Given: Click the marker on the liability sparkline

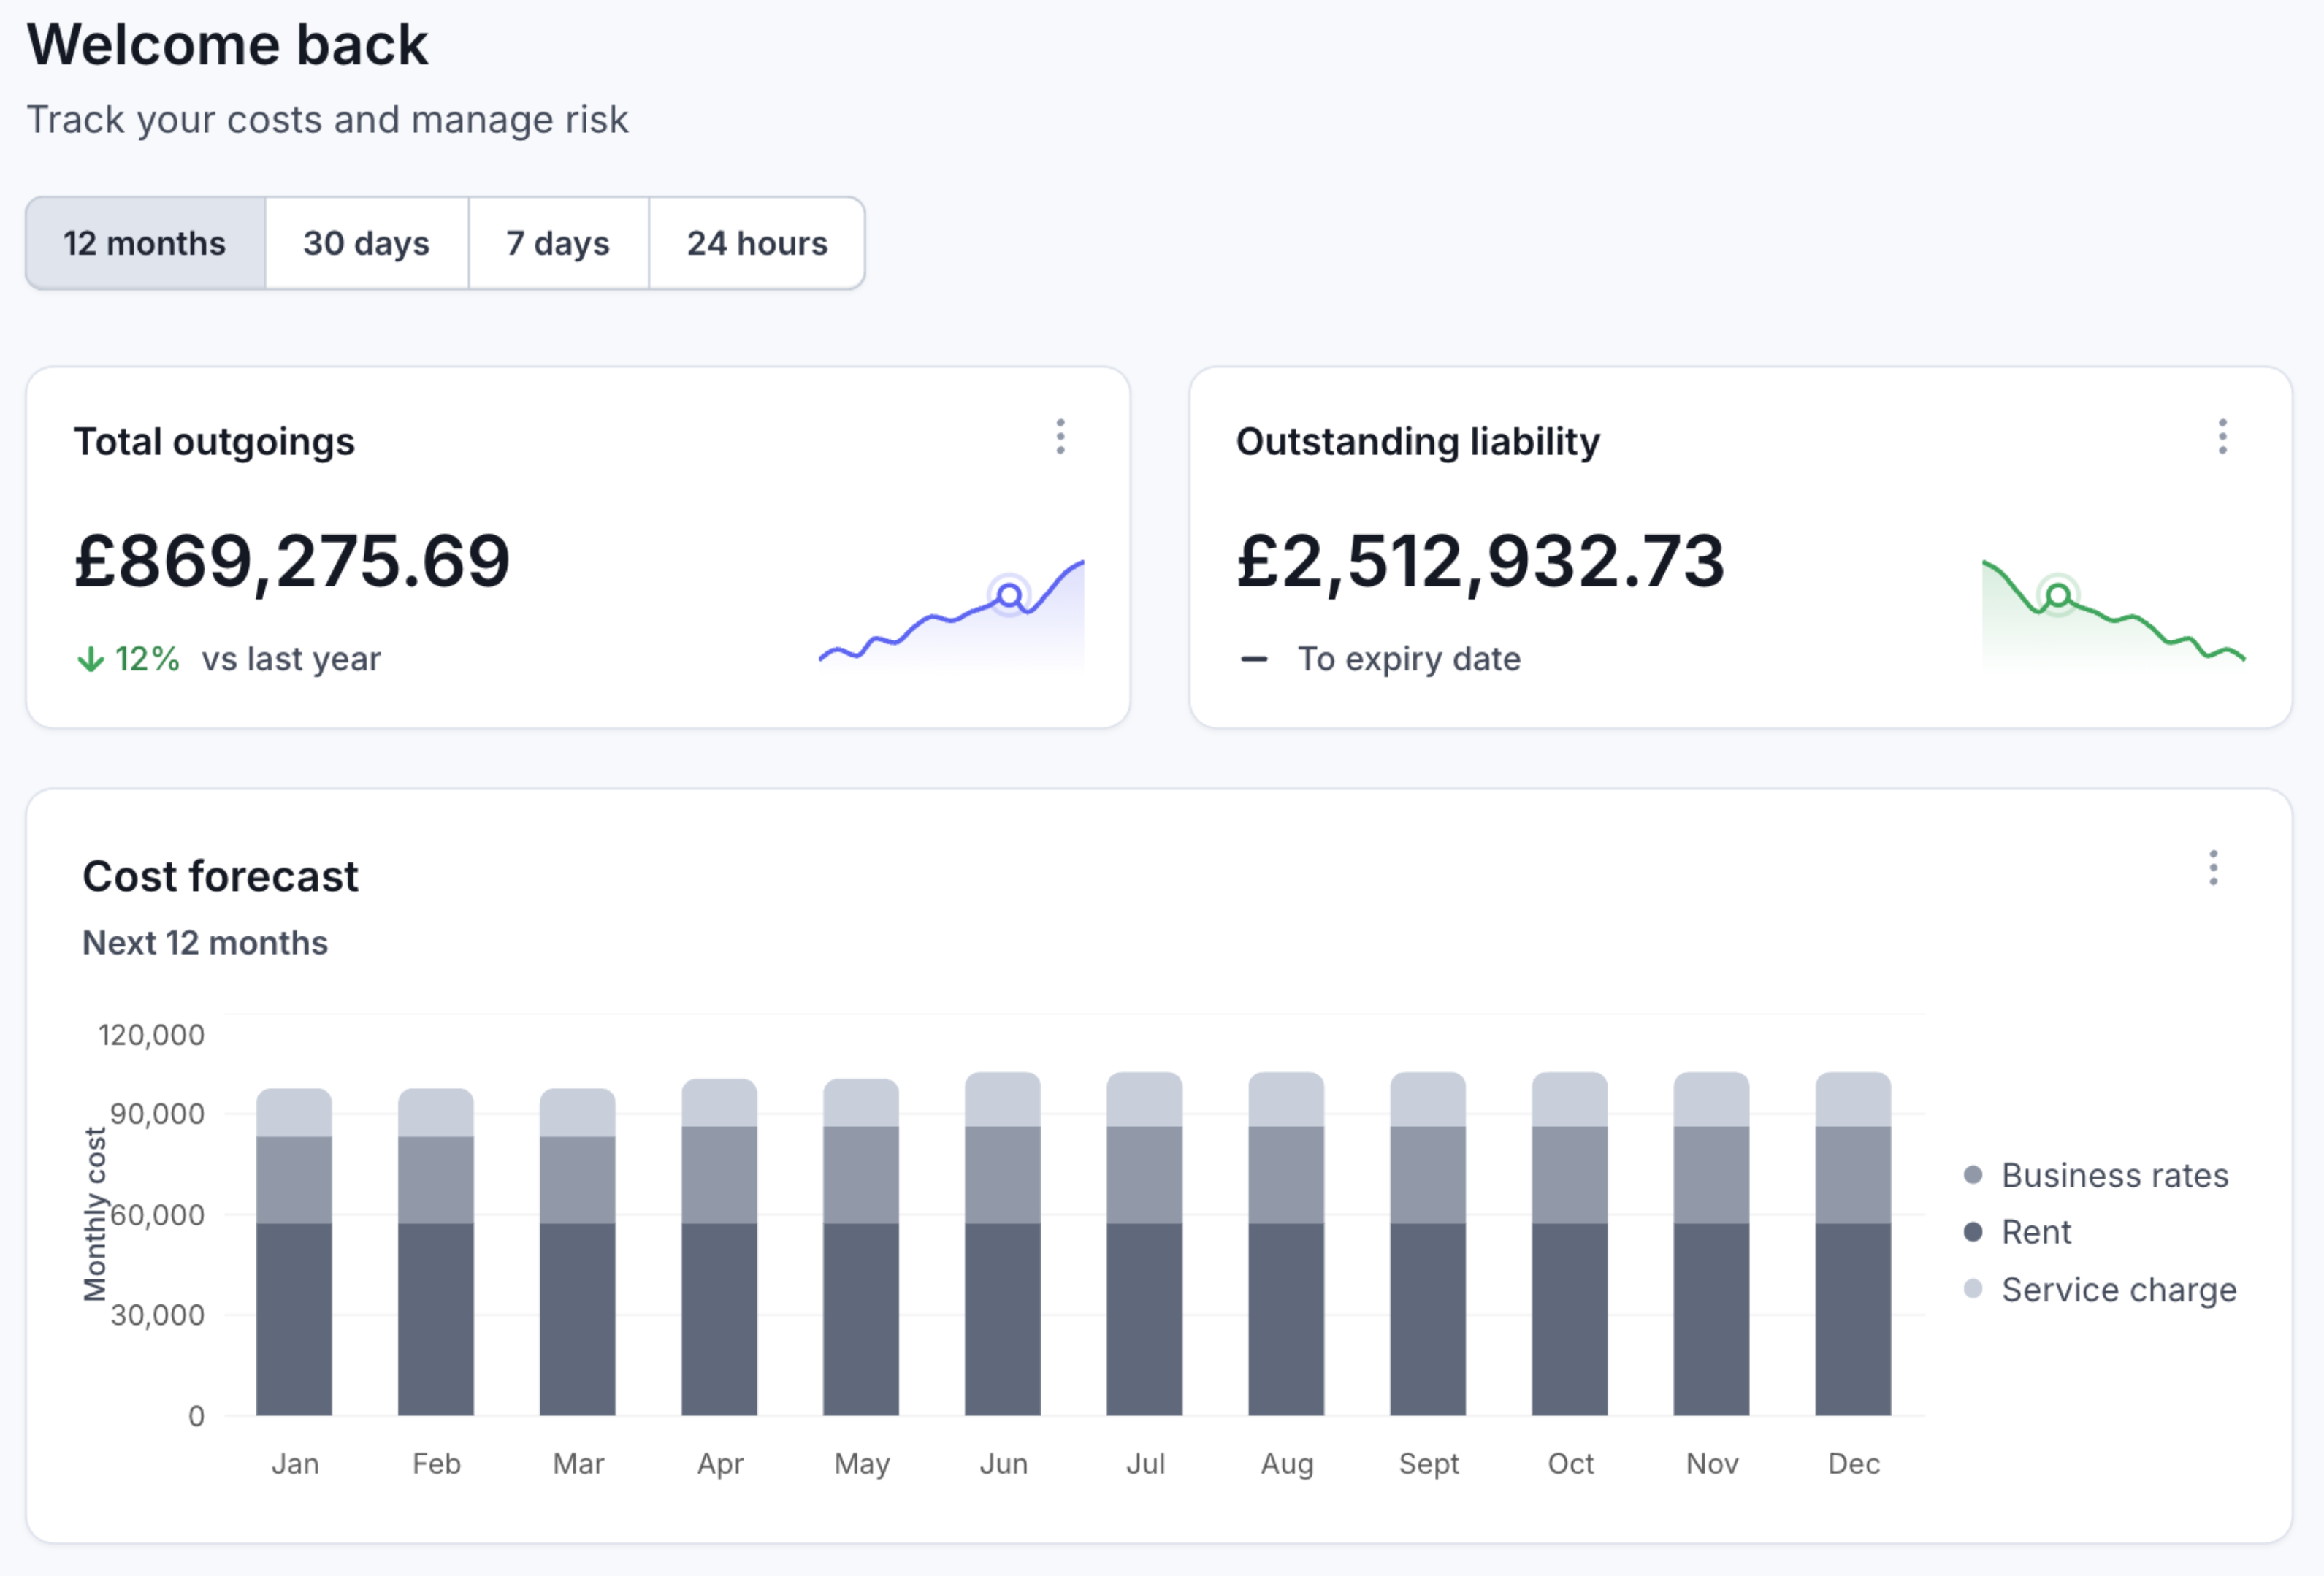Looking at the screenshot, I should click(2057, 595).
